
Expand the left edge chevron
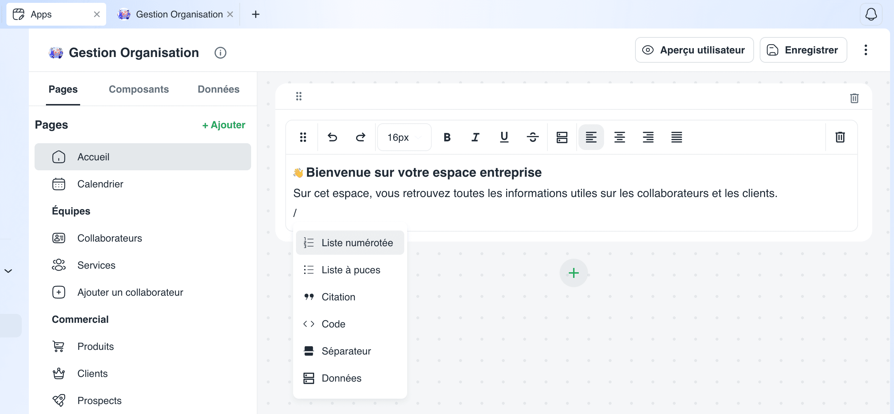[8, 271]
